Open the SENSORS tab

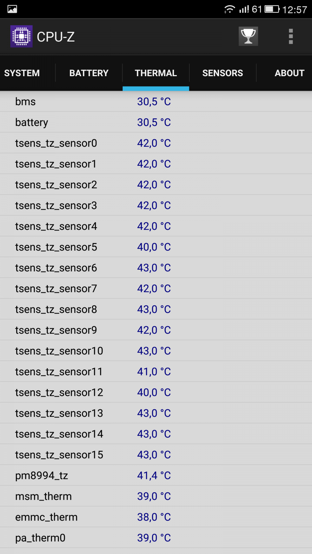[223, 73]
